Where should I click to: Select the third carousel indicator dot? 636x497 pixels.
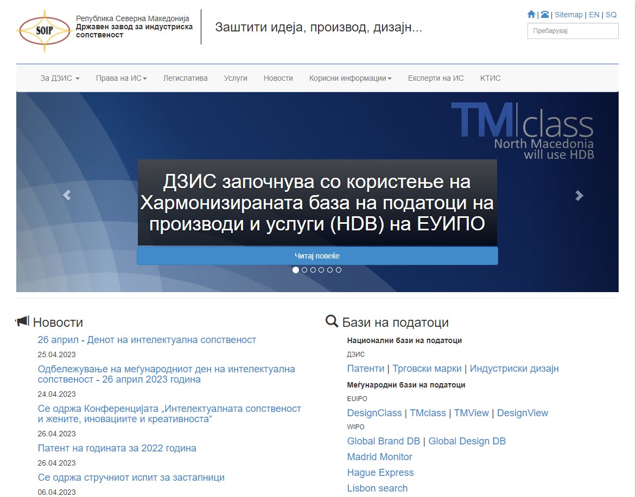313,270
